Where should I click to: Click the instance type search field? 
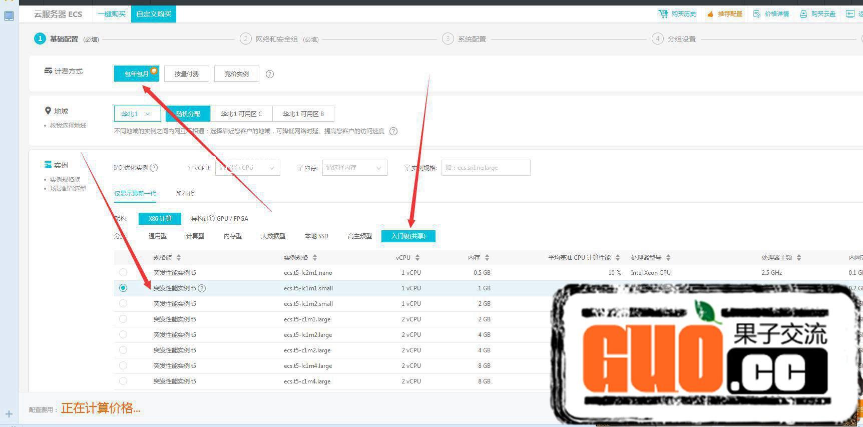[x=485, y=168]
